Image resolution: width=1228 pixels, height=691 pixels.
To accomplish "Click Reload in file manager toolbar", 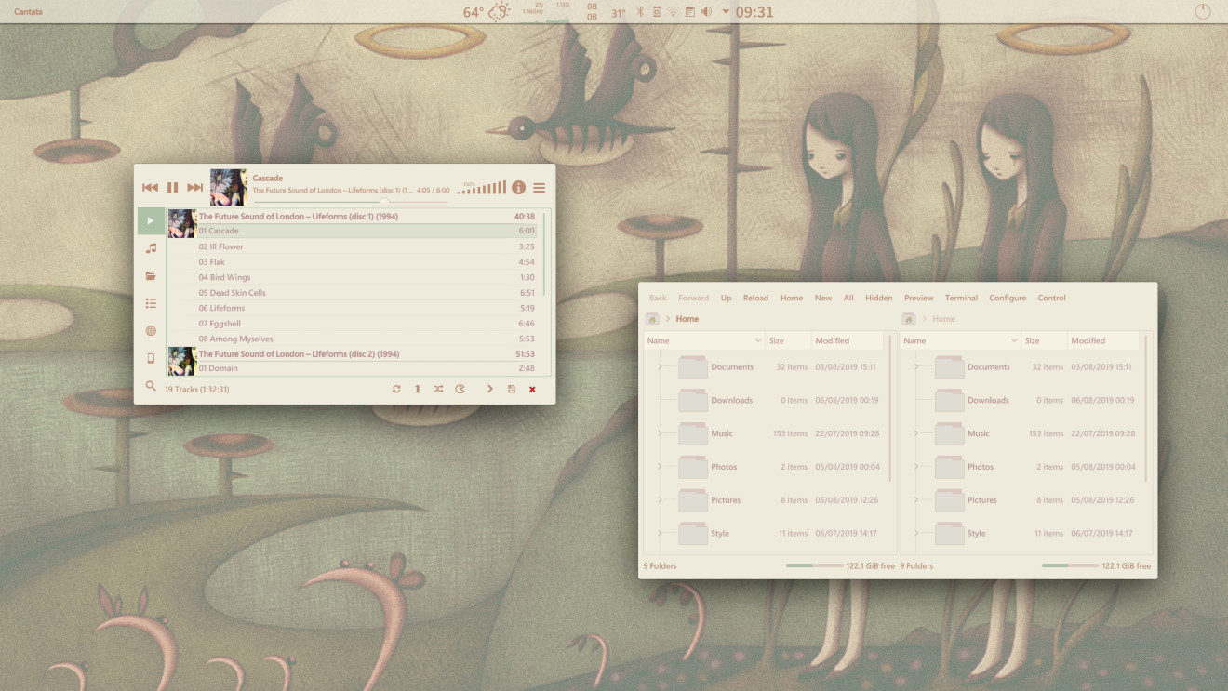I will (755, 298).
